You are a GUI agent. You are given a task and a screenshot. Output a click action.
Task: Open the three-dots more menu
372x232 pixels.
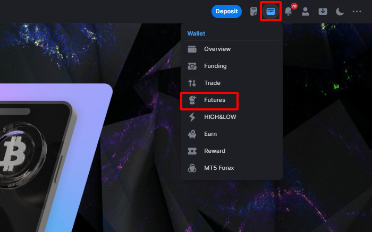point(357,11)
